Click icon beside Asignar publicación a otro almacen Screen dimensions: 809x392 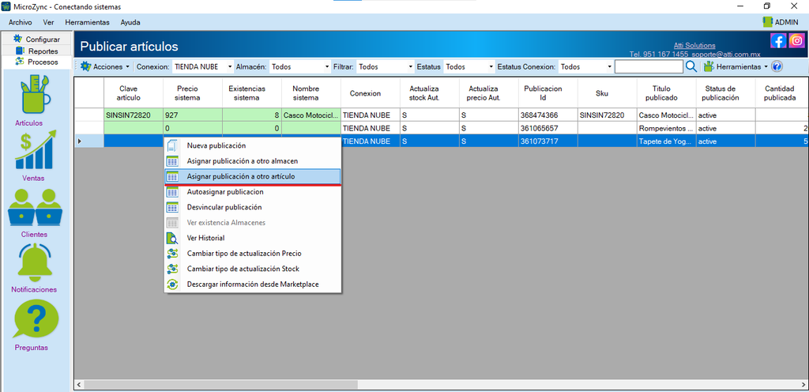tap(172, 161)
